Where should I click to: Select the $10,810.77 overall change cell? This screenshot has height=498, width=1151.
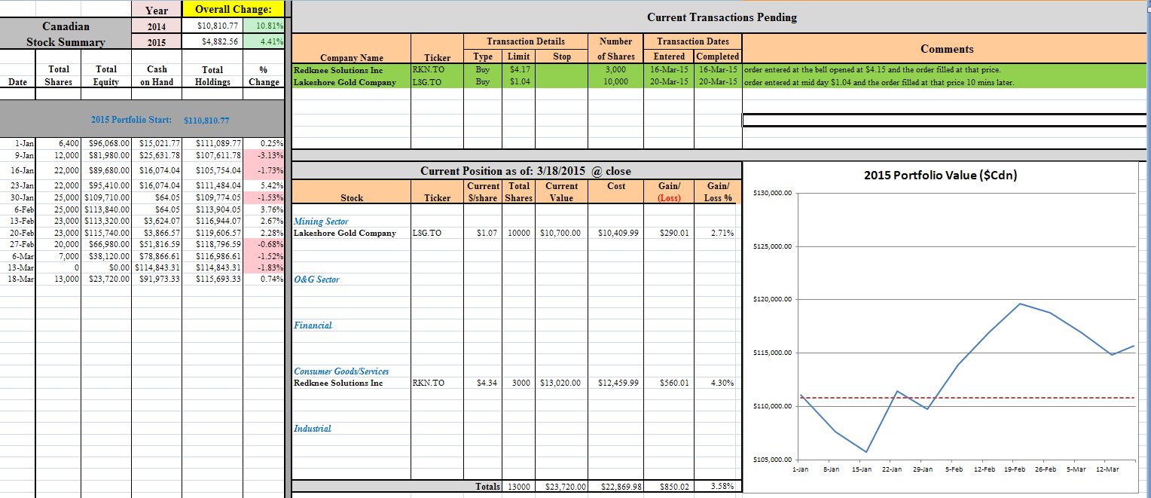click(x=213, y=26)
